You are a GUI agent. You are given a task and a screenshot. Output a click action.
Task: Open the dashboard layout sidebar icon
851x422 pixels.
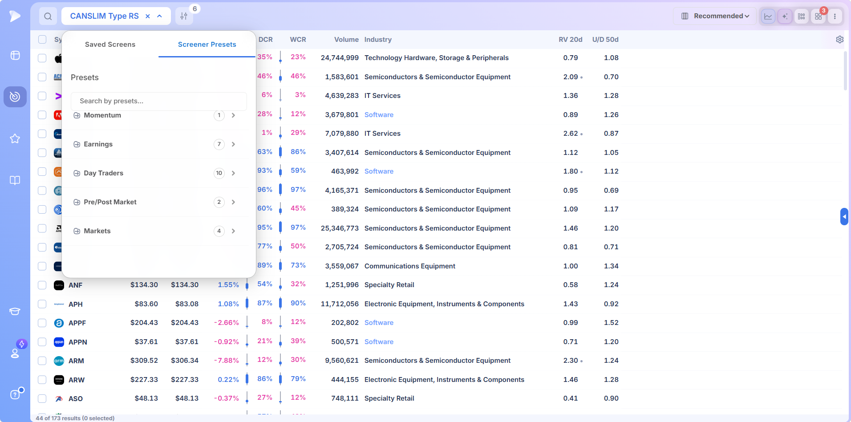point(15,55)
